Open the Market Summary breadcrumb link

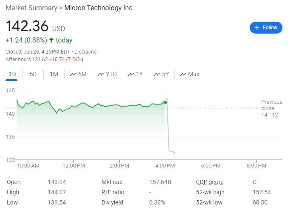pyautogui.click(x=31, y=8)
